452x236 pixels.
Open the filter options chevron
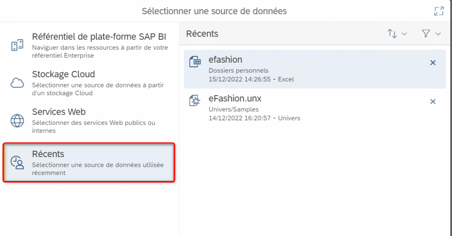(438, 34)
